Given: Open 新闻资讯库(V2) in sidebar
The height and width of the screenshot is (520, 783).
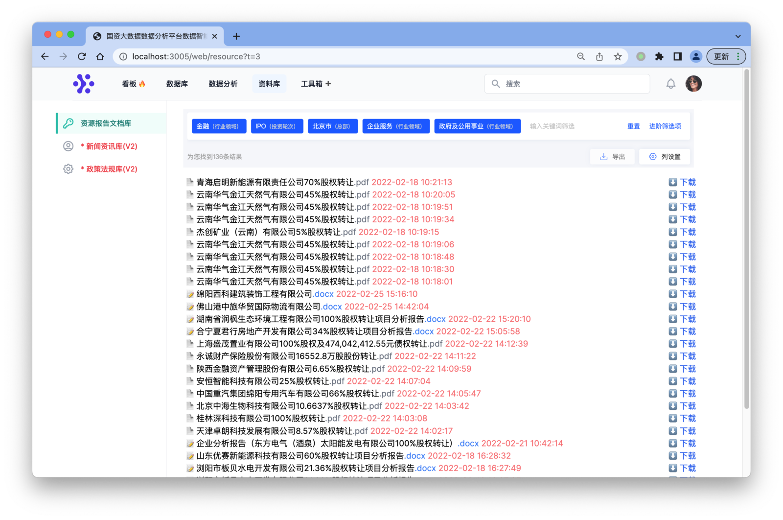Looking at the screenshot, I should 109,146.
